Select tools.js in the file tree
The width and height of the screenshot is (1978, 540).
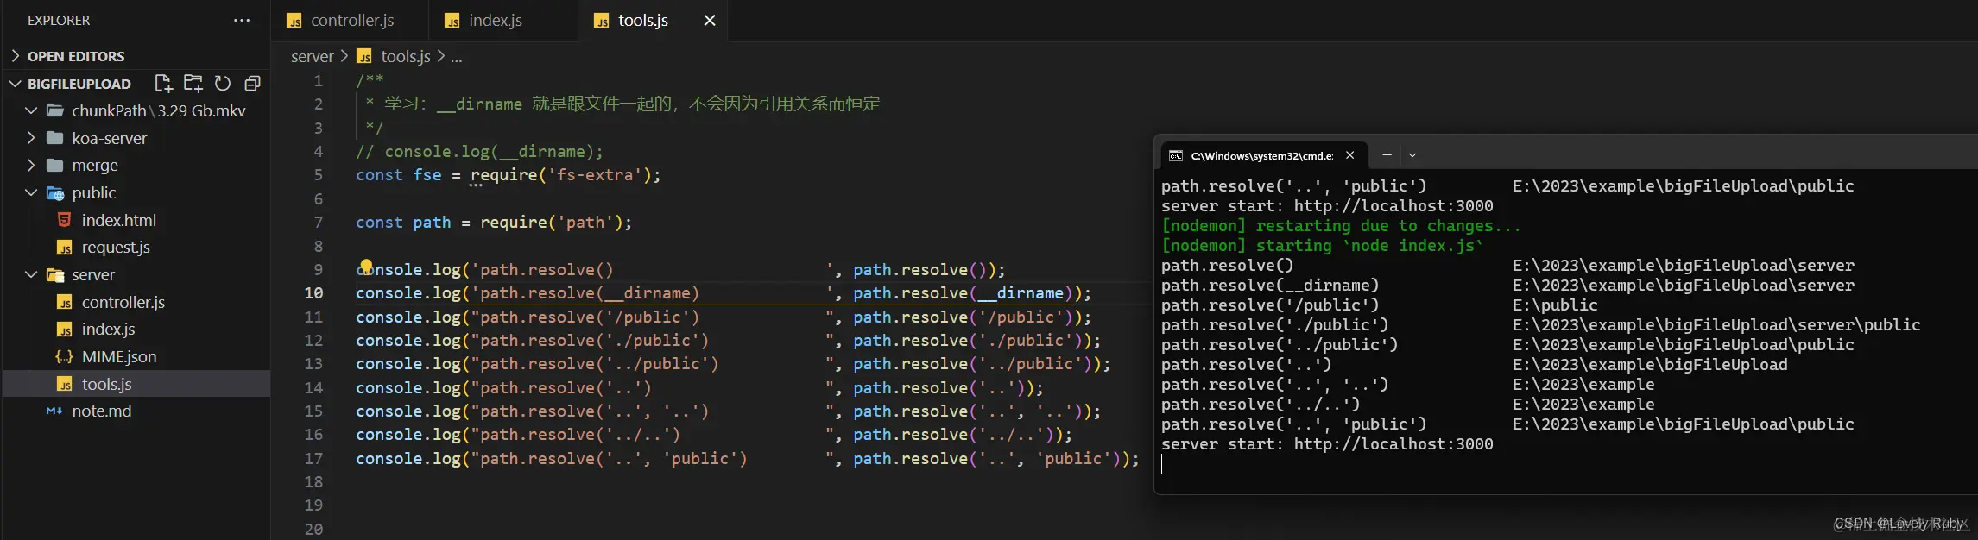click(136, 384)
